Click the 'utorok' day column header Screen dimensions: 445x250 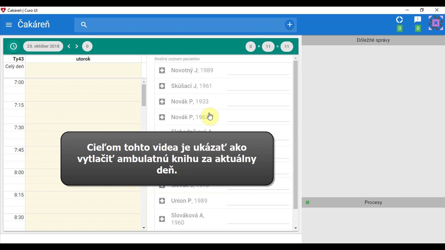(83, 59)
